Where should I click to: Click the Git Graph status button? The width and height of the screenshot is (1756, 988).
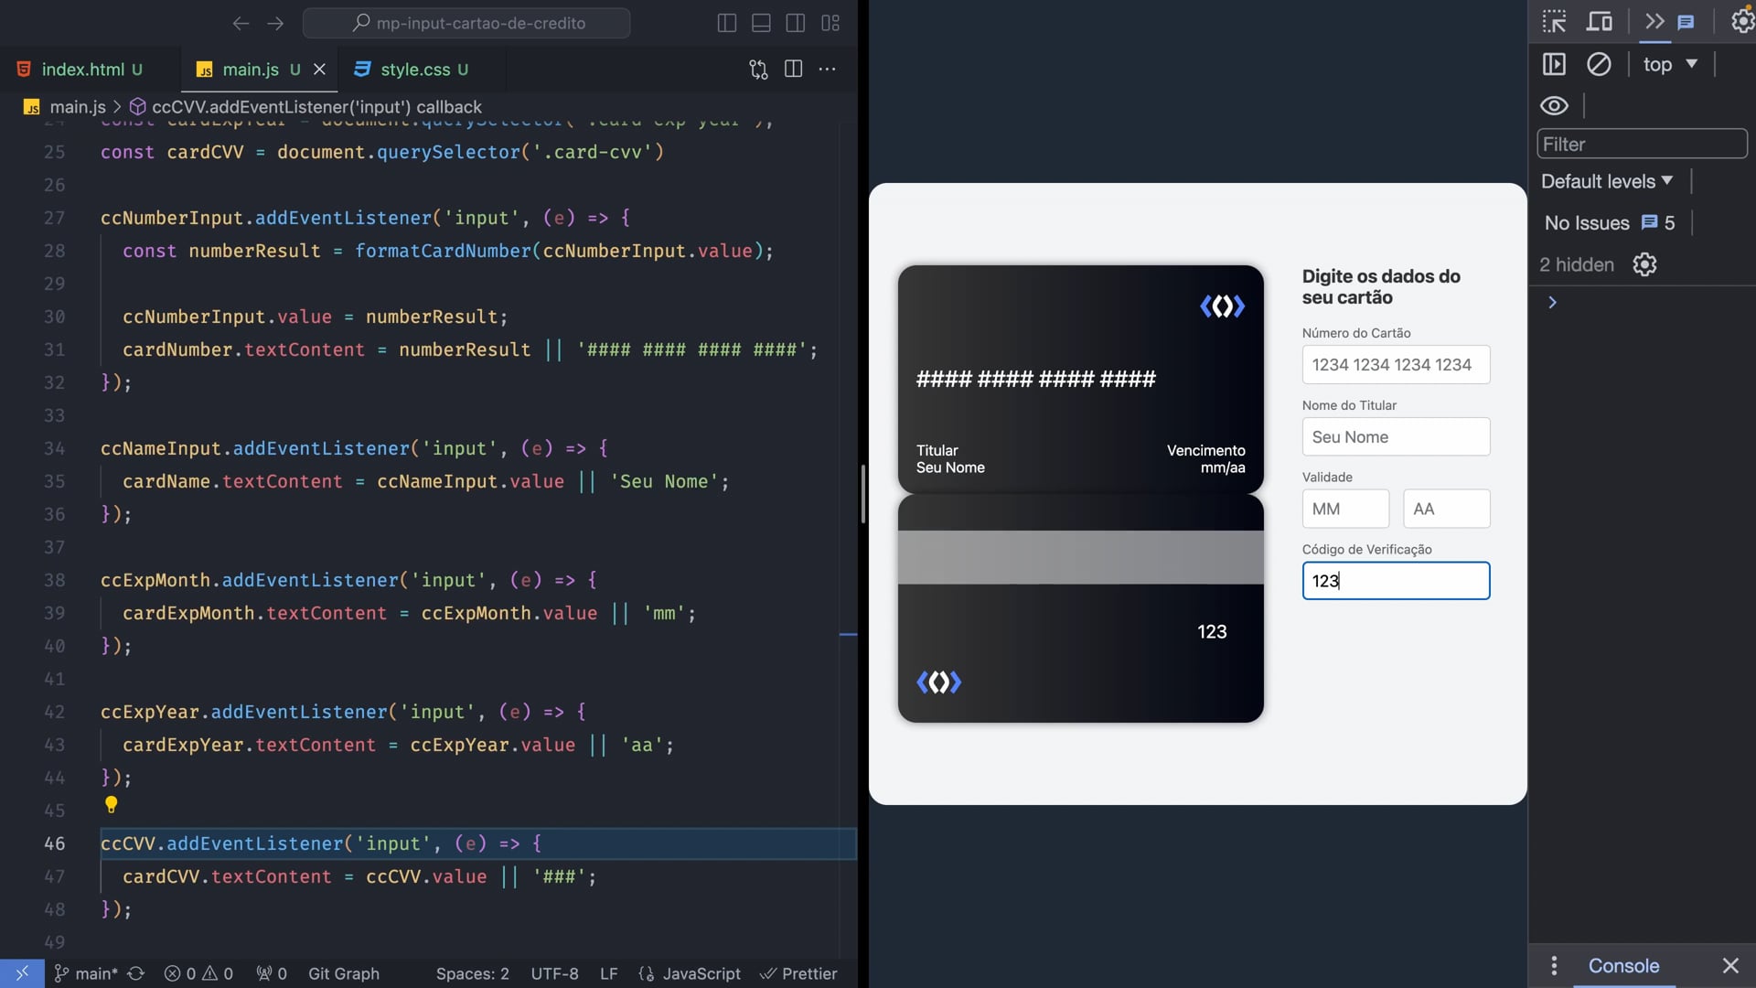click(x=344, y=973)
